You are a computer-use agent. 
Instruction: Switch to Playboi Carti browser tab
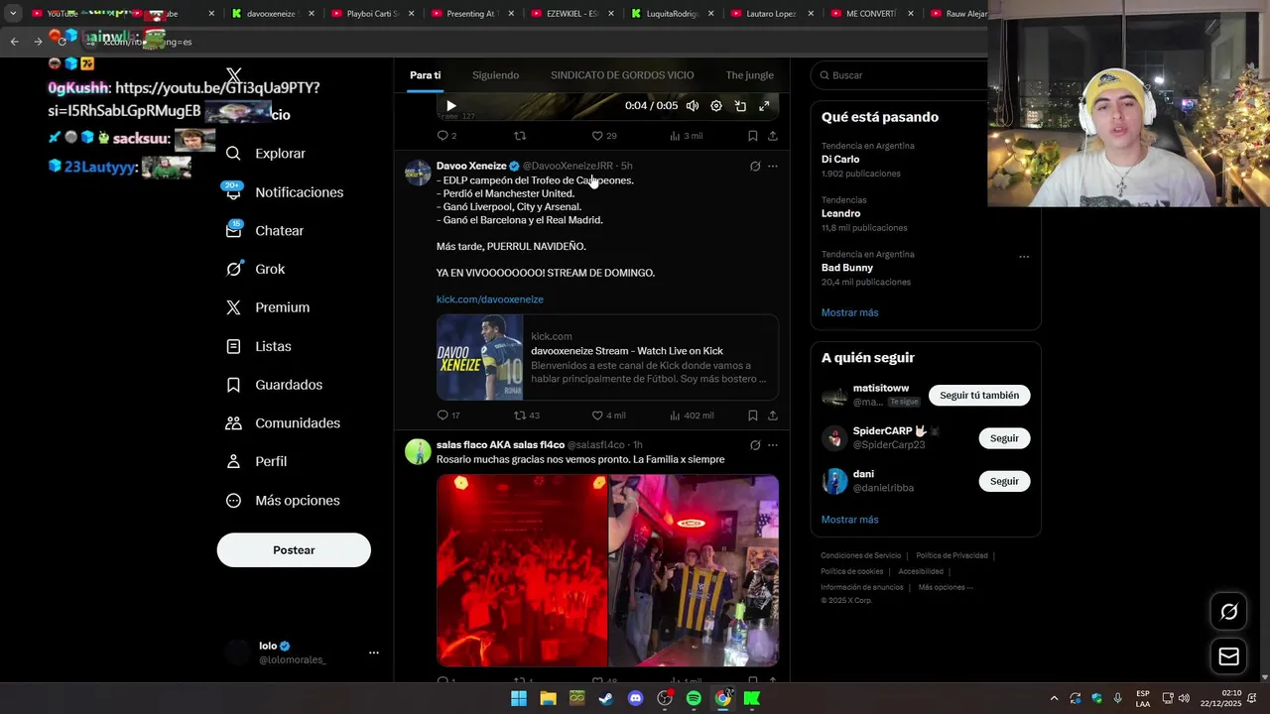tap(372, 14)
